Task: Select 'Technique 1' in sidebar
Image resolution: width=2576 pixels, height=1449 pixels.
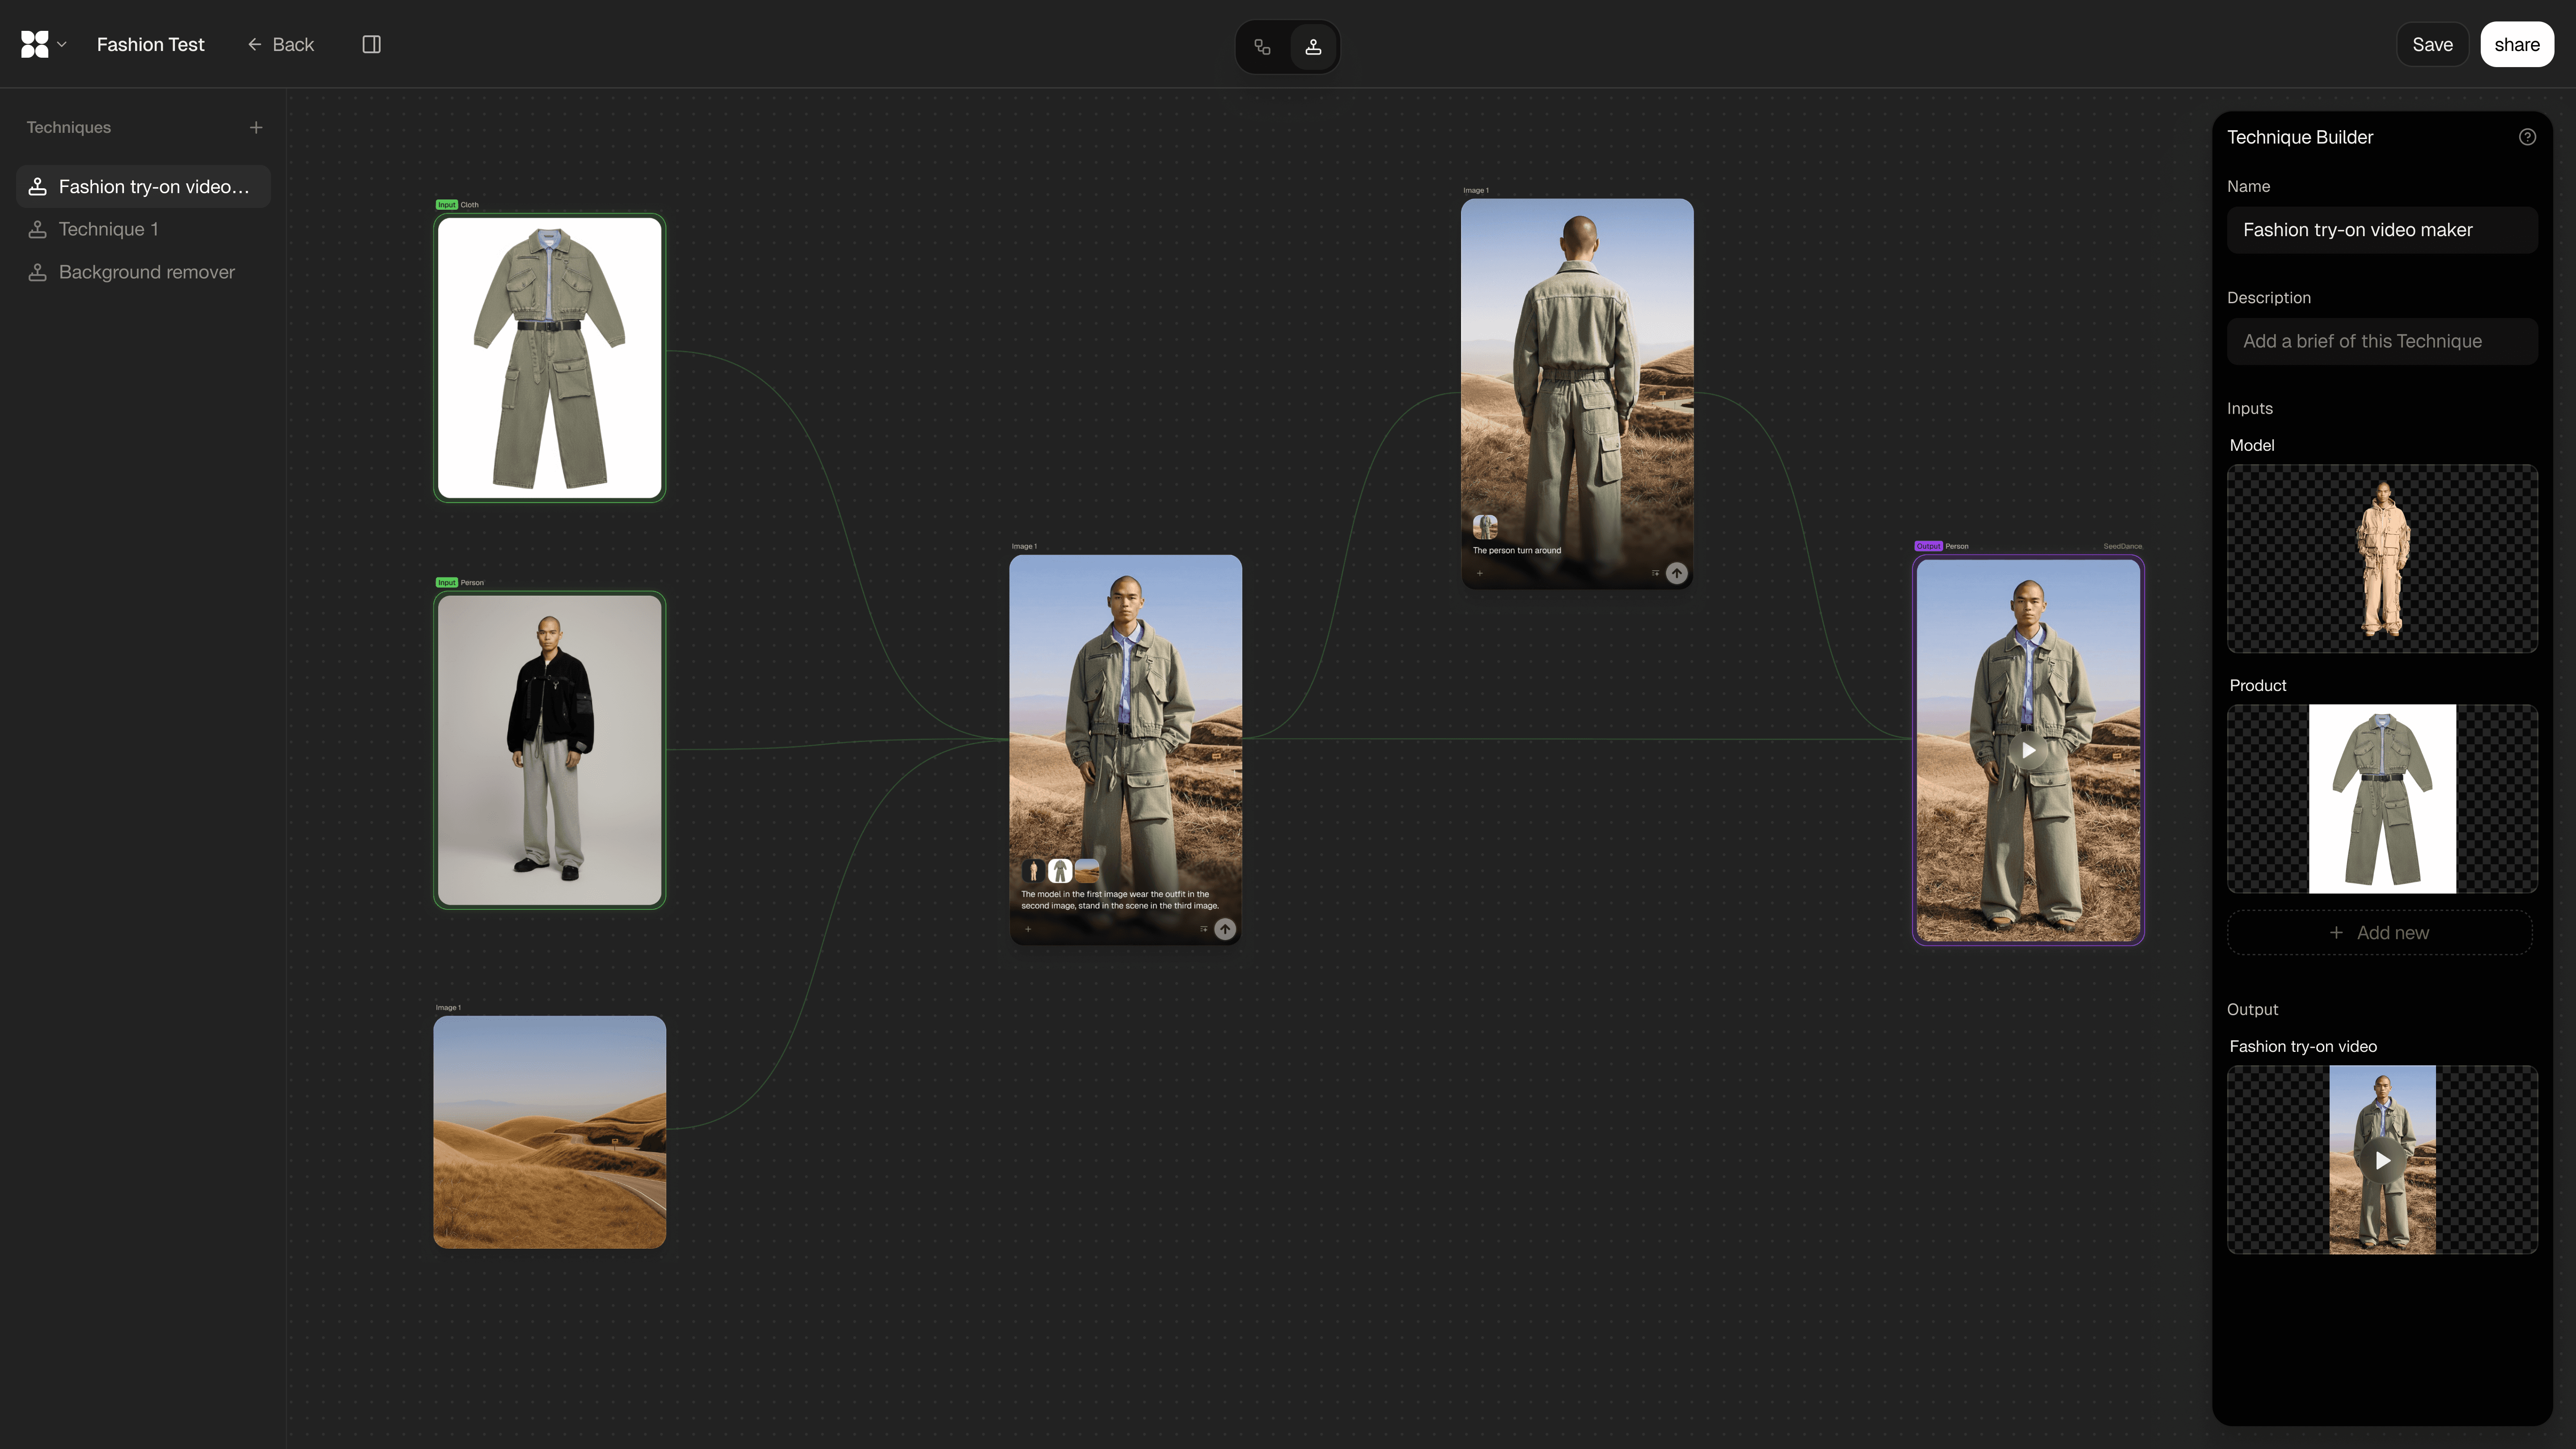Action: pos(108,229)
